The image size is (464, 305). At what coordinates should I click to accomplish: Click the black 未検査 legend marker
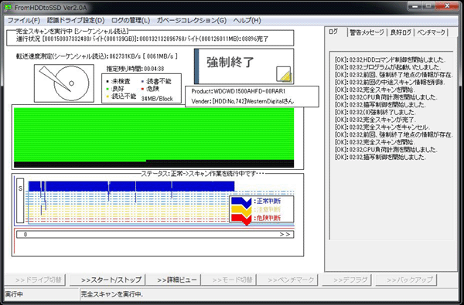coord(107,81)
